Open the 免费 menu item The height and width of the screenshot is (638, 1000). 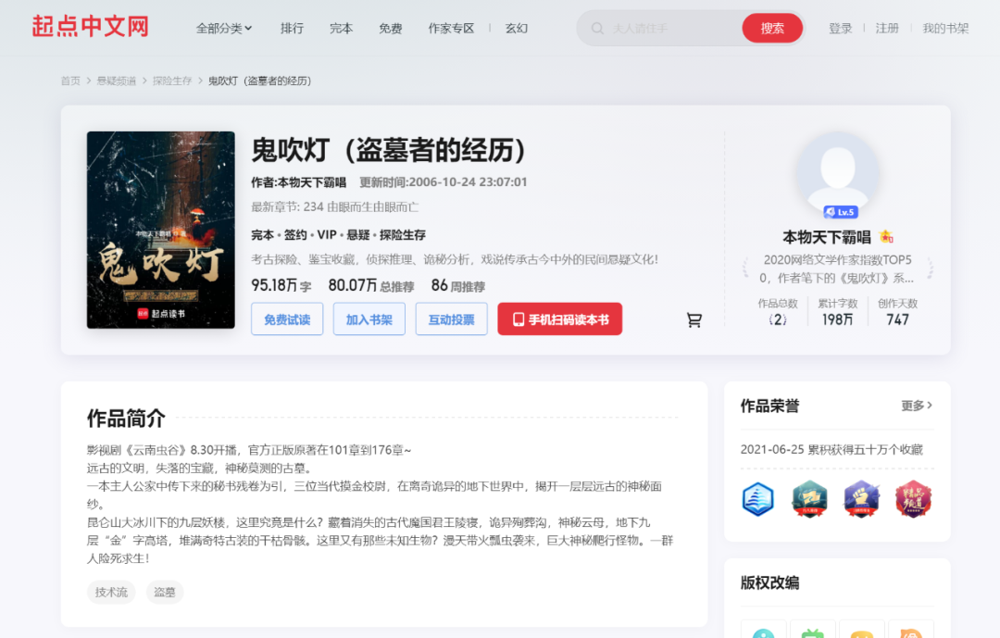(391, 28)
